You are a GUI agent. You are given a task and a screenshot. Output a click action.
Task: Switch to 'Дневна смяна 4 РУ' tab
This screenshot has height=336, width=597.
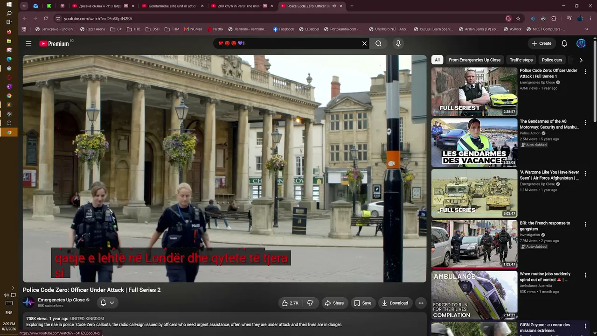[103, 6]
